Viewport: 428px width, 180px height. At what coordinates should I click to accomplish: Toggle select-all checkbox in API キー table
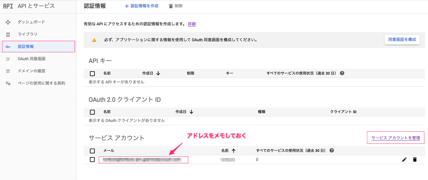pyautogui.click(x=92, y=74)
